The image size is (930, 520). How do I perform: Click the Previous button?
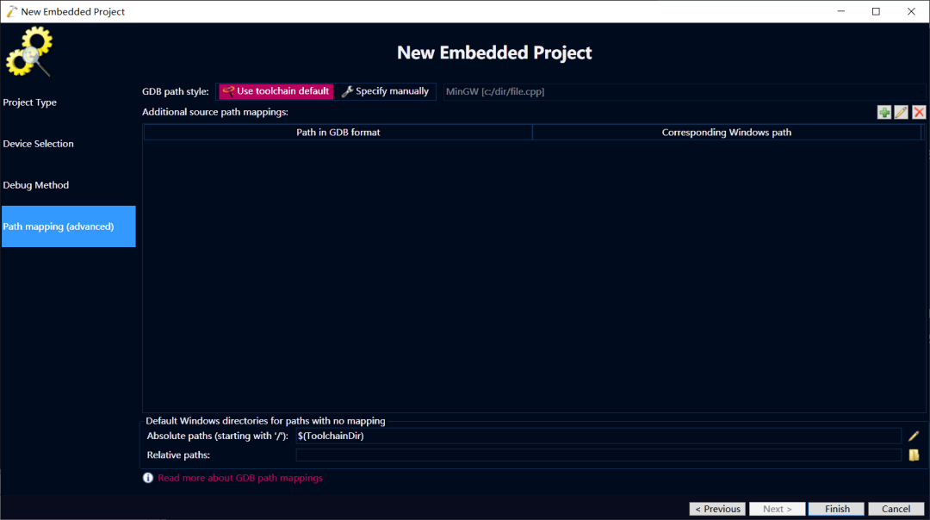click(x=717, y=509)
